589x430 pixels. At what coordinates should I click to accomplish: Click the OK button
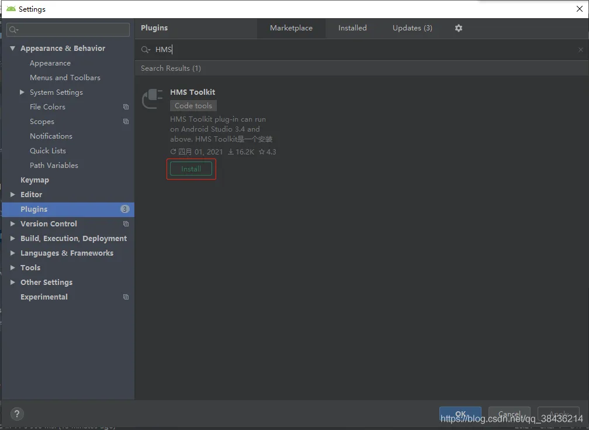pyautogui.click(x=460, y=414)
